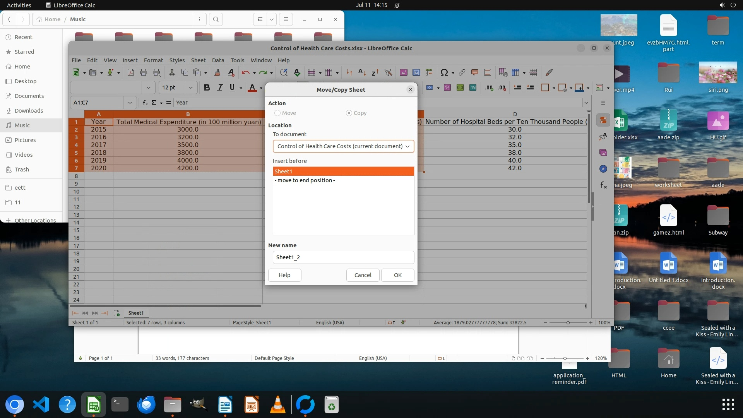
Task: Click Cancel in the dialog
Action: click(363, 275)
